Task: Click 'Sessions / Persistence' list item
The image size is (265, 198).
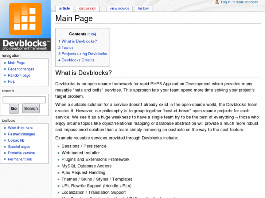Action: 84,146
